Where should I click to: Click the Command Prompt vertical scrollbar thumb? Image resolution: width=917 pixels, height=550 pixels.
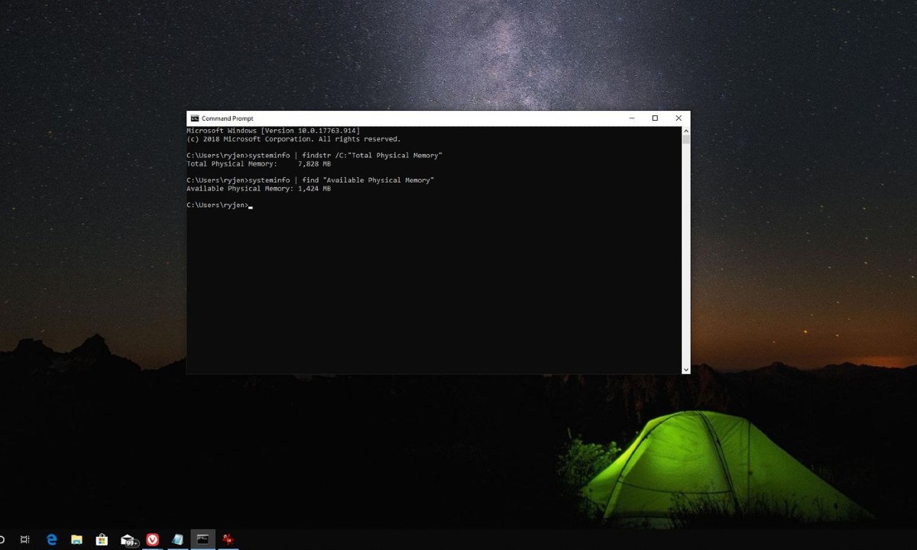pos(685,140)
